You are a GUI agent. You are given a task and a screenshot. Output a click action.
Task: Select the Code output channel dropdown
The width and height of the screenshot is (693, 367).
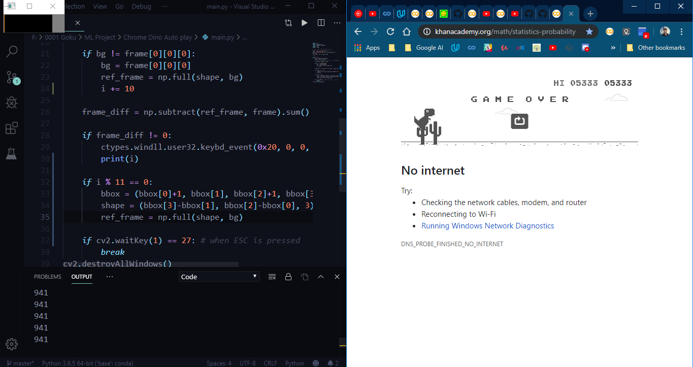click(219, 277)
